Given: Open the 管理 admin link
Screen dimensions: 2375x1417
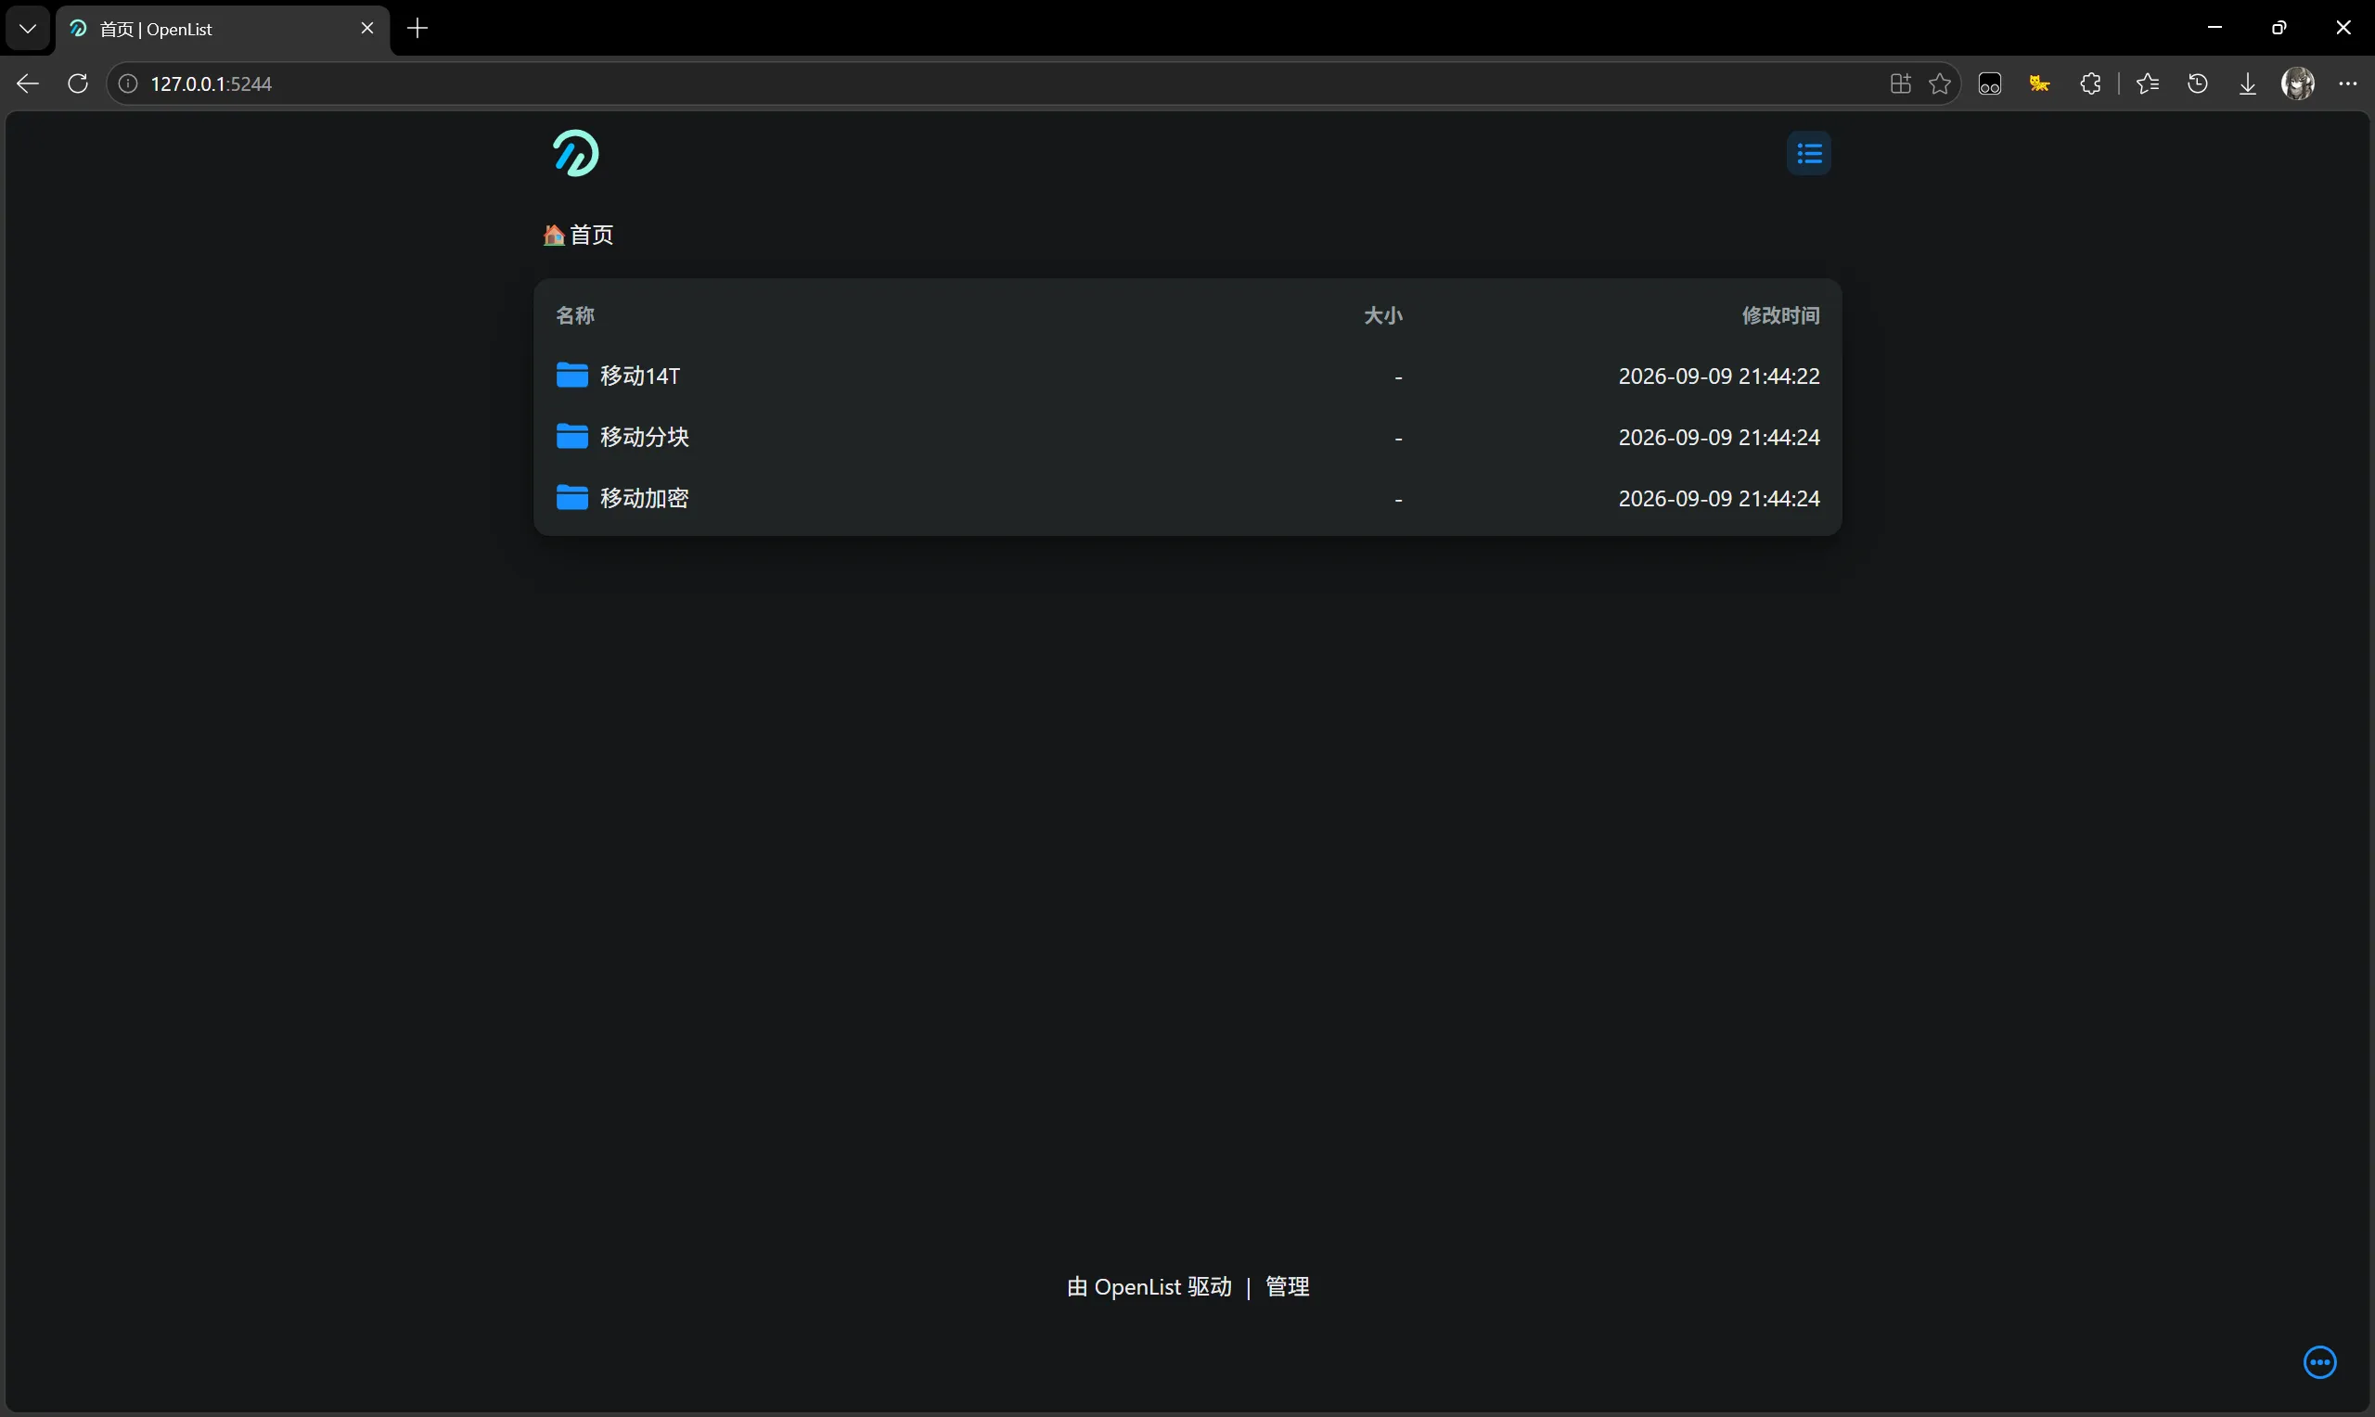Looking at the screenshot, I should [x=1288, y=1287].
